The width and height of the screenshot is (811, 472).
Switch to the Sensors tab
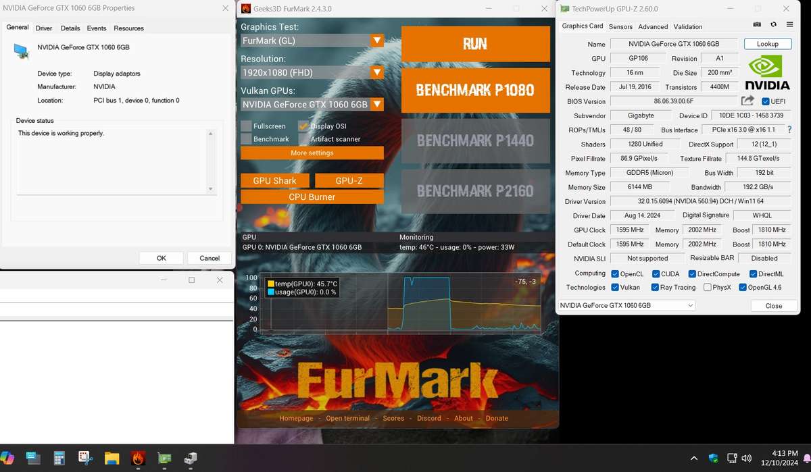coord(620,26)
